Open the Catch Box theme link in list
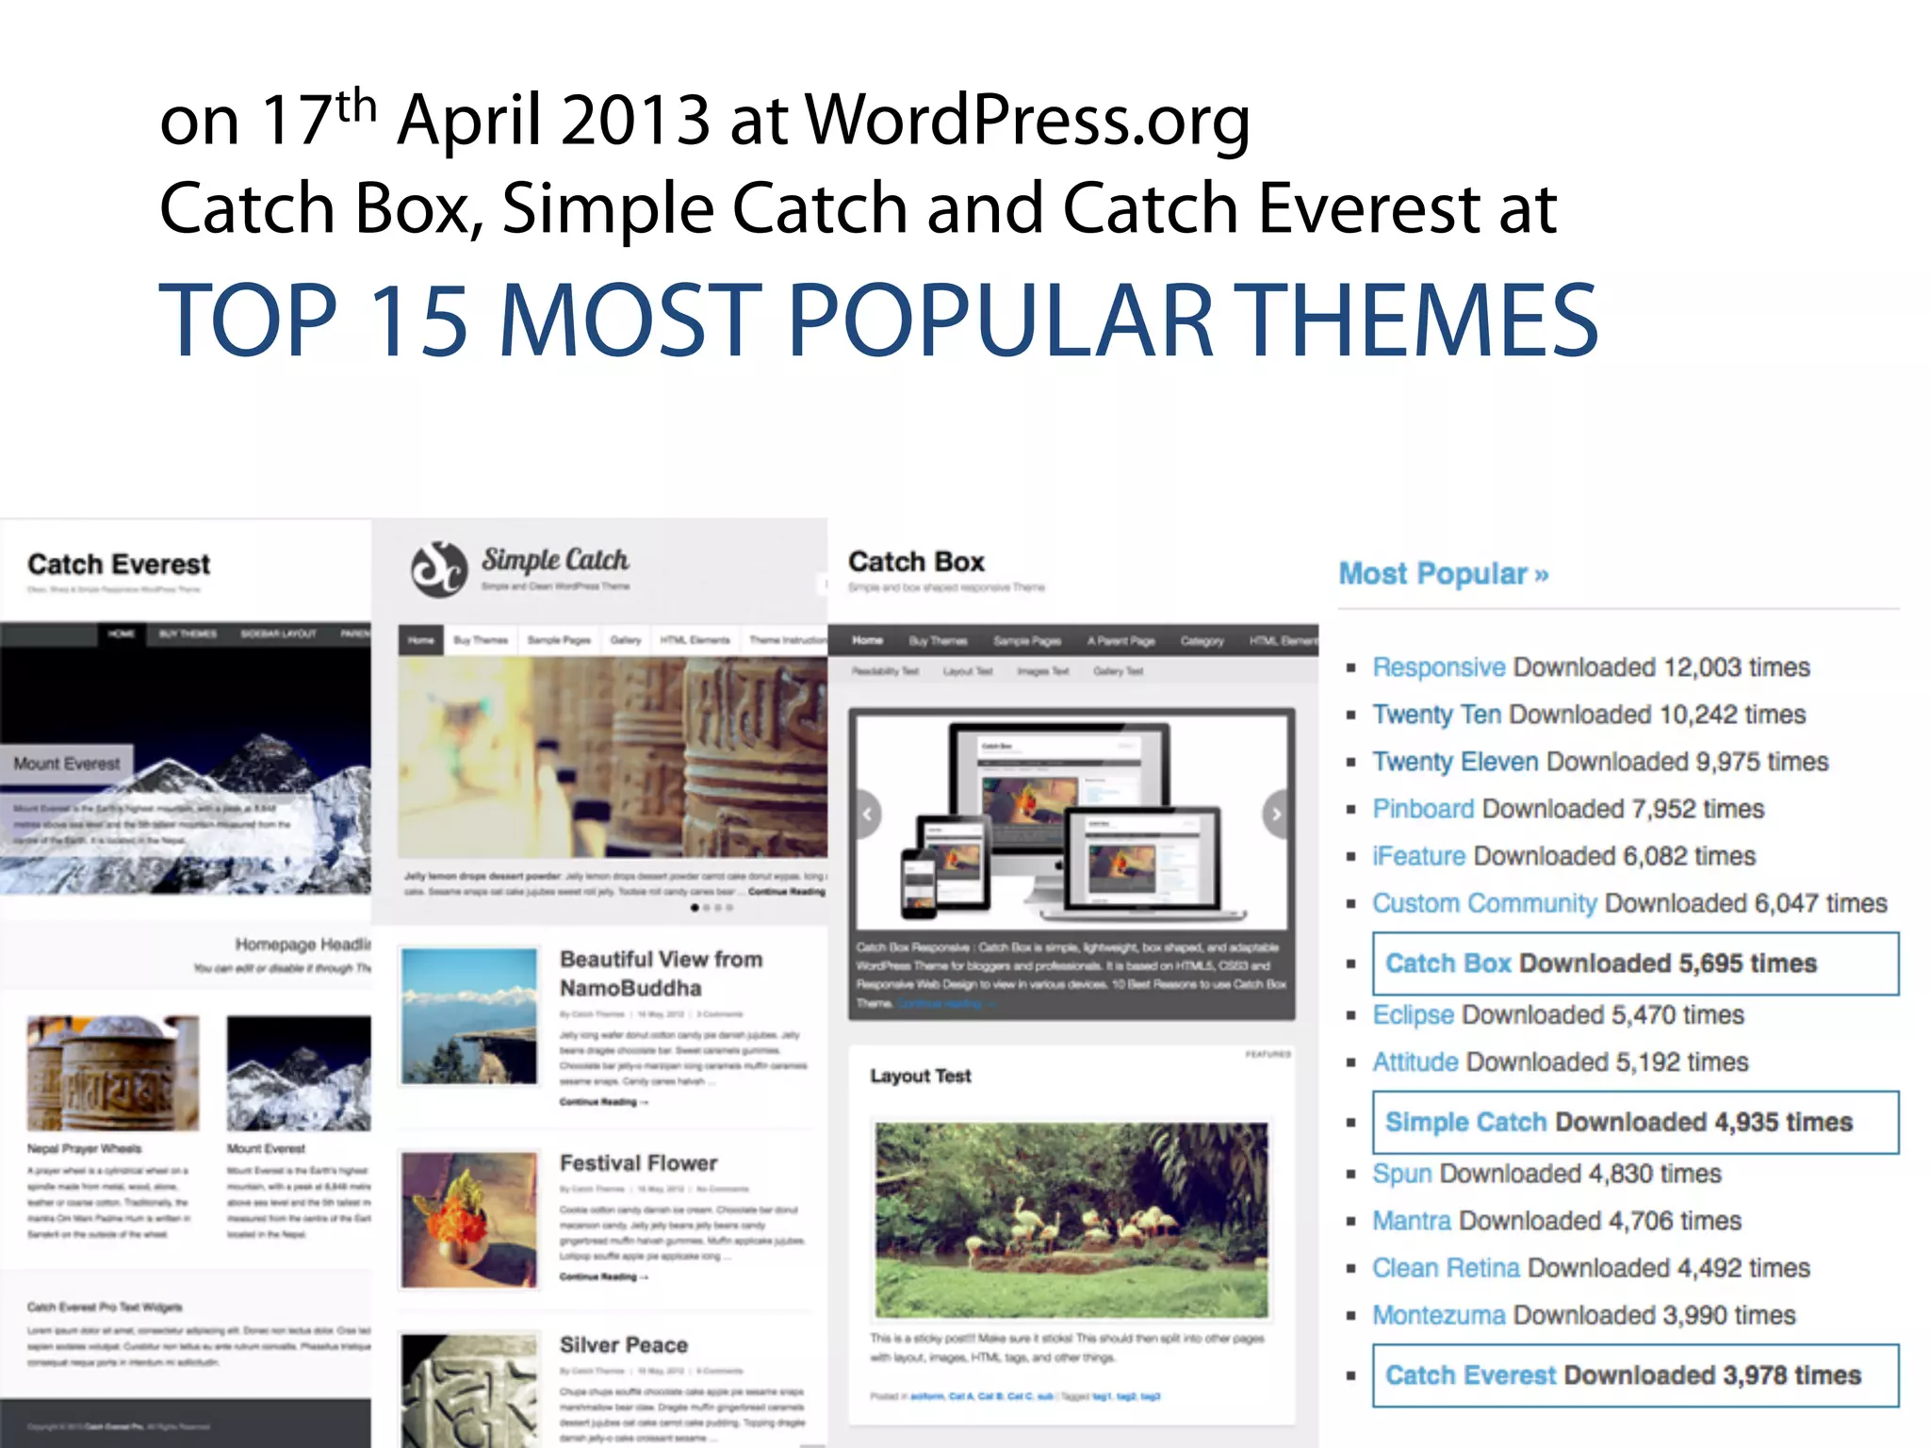 click(1448, 963)
